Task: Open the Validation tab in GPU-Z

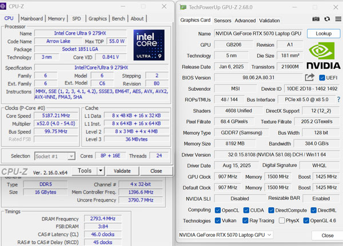Action: pos(269,21)
